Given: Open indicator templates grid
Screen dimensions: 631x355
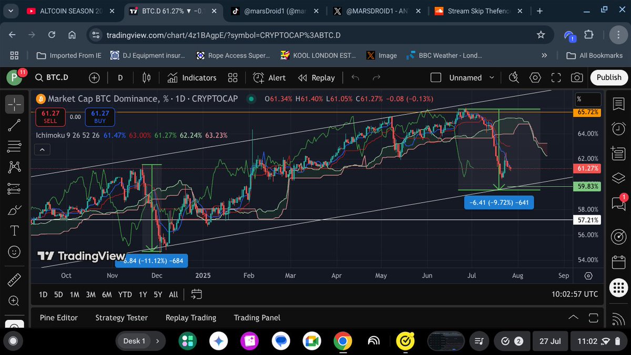Looking at the screenshot, I should [233, 77].
